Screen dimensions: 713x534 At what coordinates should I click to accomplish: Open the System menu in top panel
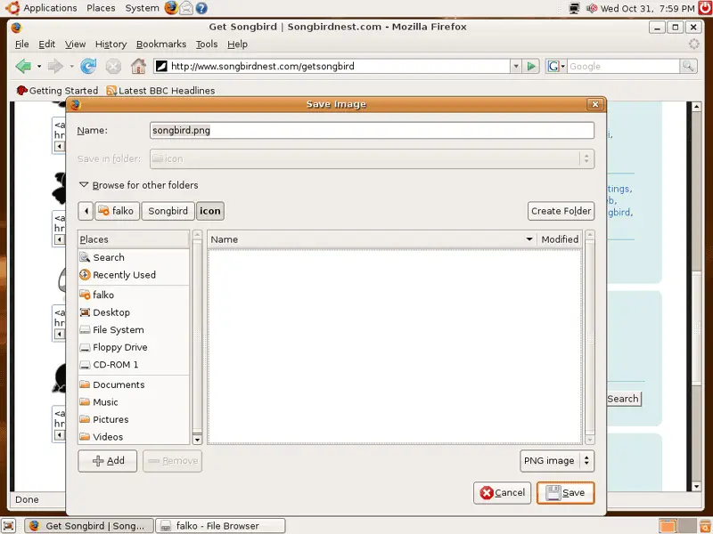(x=142, y=8)
